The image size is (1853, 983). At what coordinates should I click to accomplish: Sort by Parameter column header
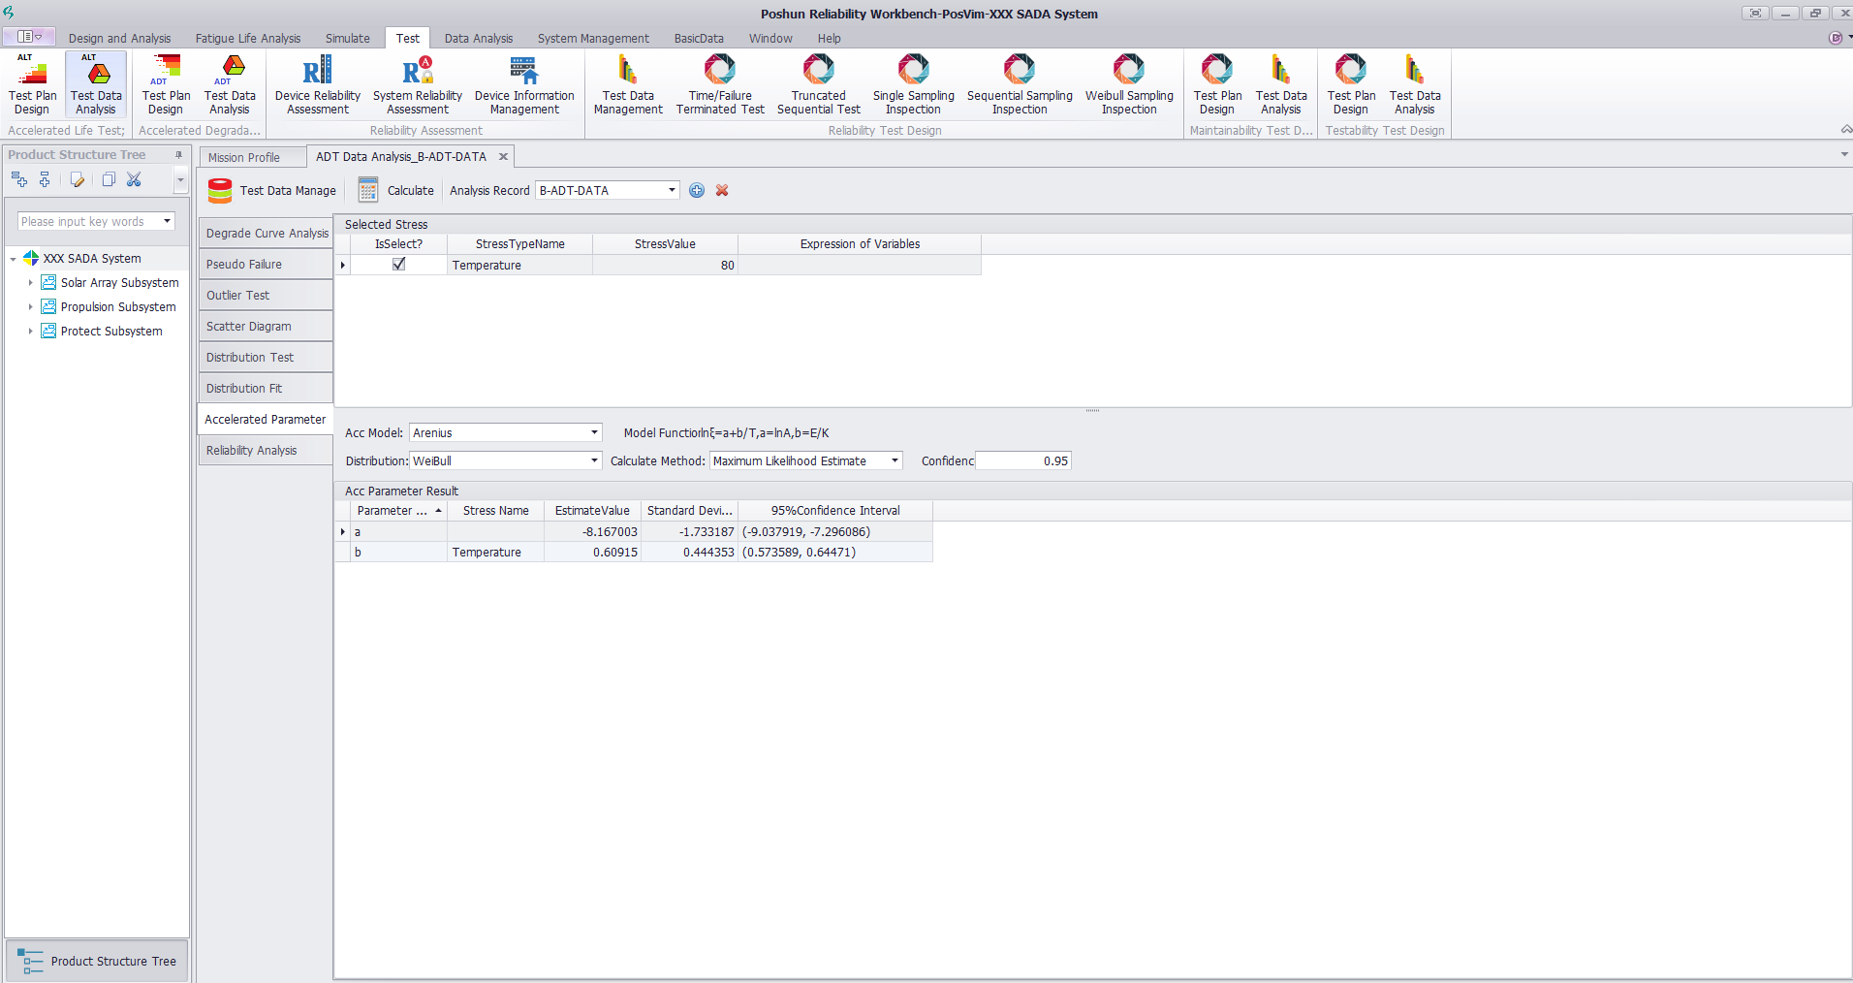click(x=398, y=511)
